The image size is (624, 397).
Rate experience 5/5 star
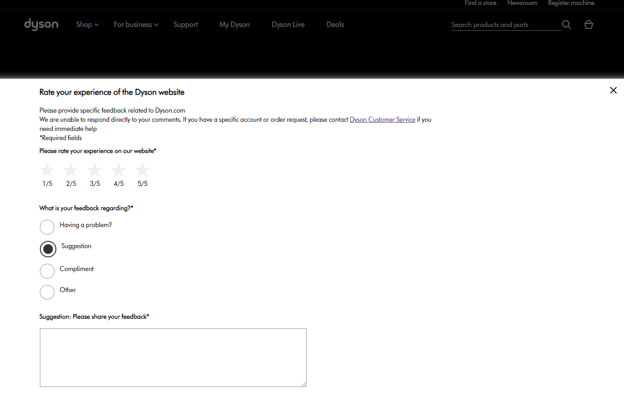pyautogui.click(x=142, y=170)
